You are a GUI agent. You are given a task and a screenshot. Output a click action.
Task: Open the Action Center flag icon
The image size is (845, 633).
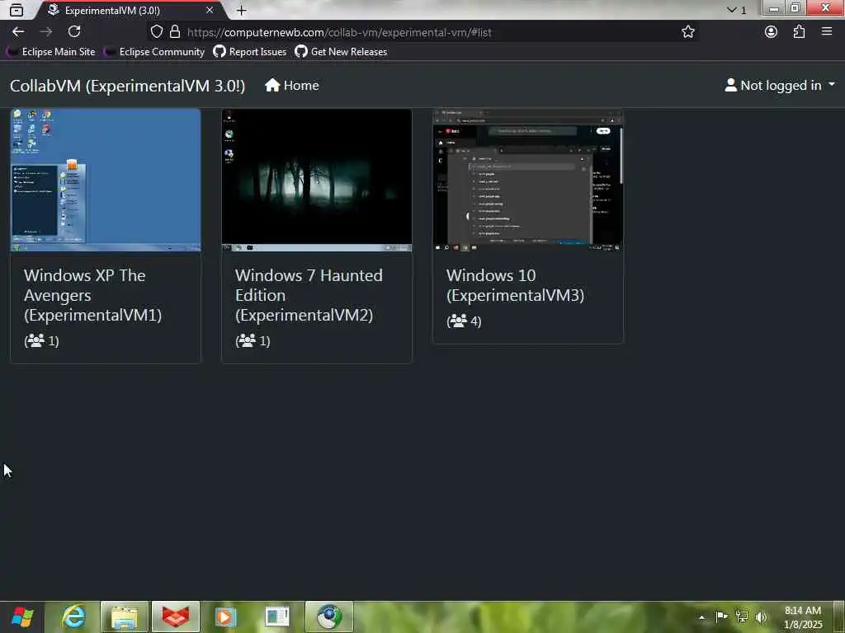coord(721,617)
